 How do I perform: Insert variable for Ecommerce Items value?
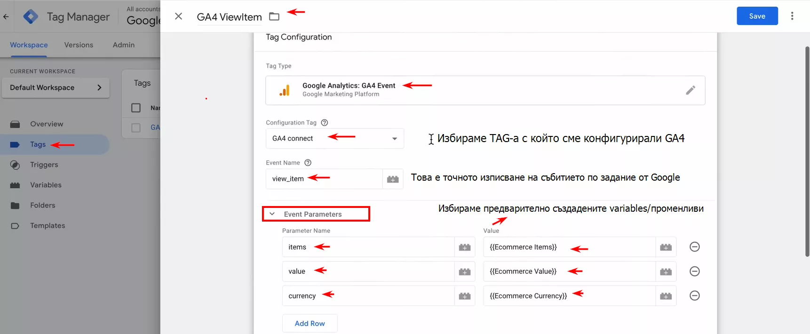(x=666, y=247)
